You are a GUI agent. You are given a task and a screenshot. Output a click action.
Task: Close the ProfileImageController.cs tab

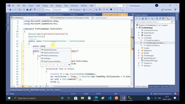click(x=126, y=15)
